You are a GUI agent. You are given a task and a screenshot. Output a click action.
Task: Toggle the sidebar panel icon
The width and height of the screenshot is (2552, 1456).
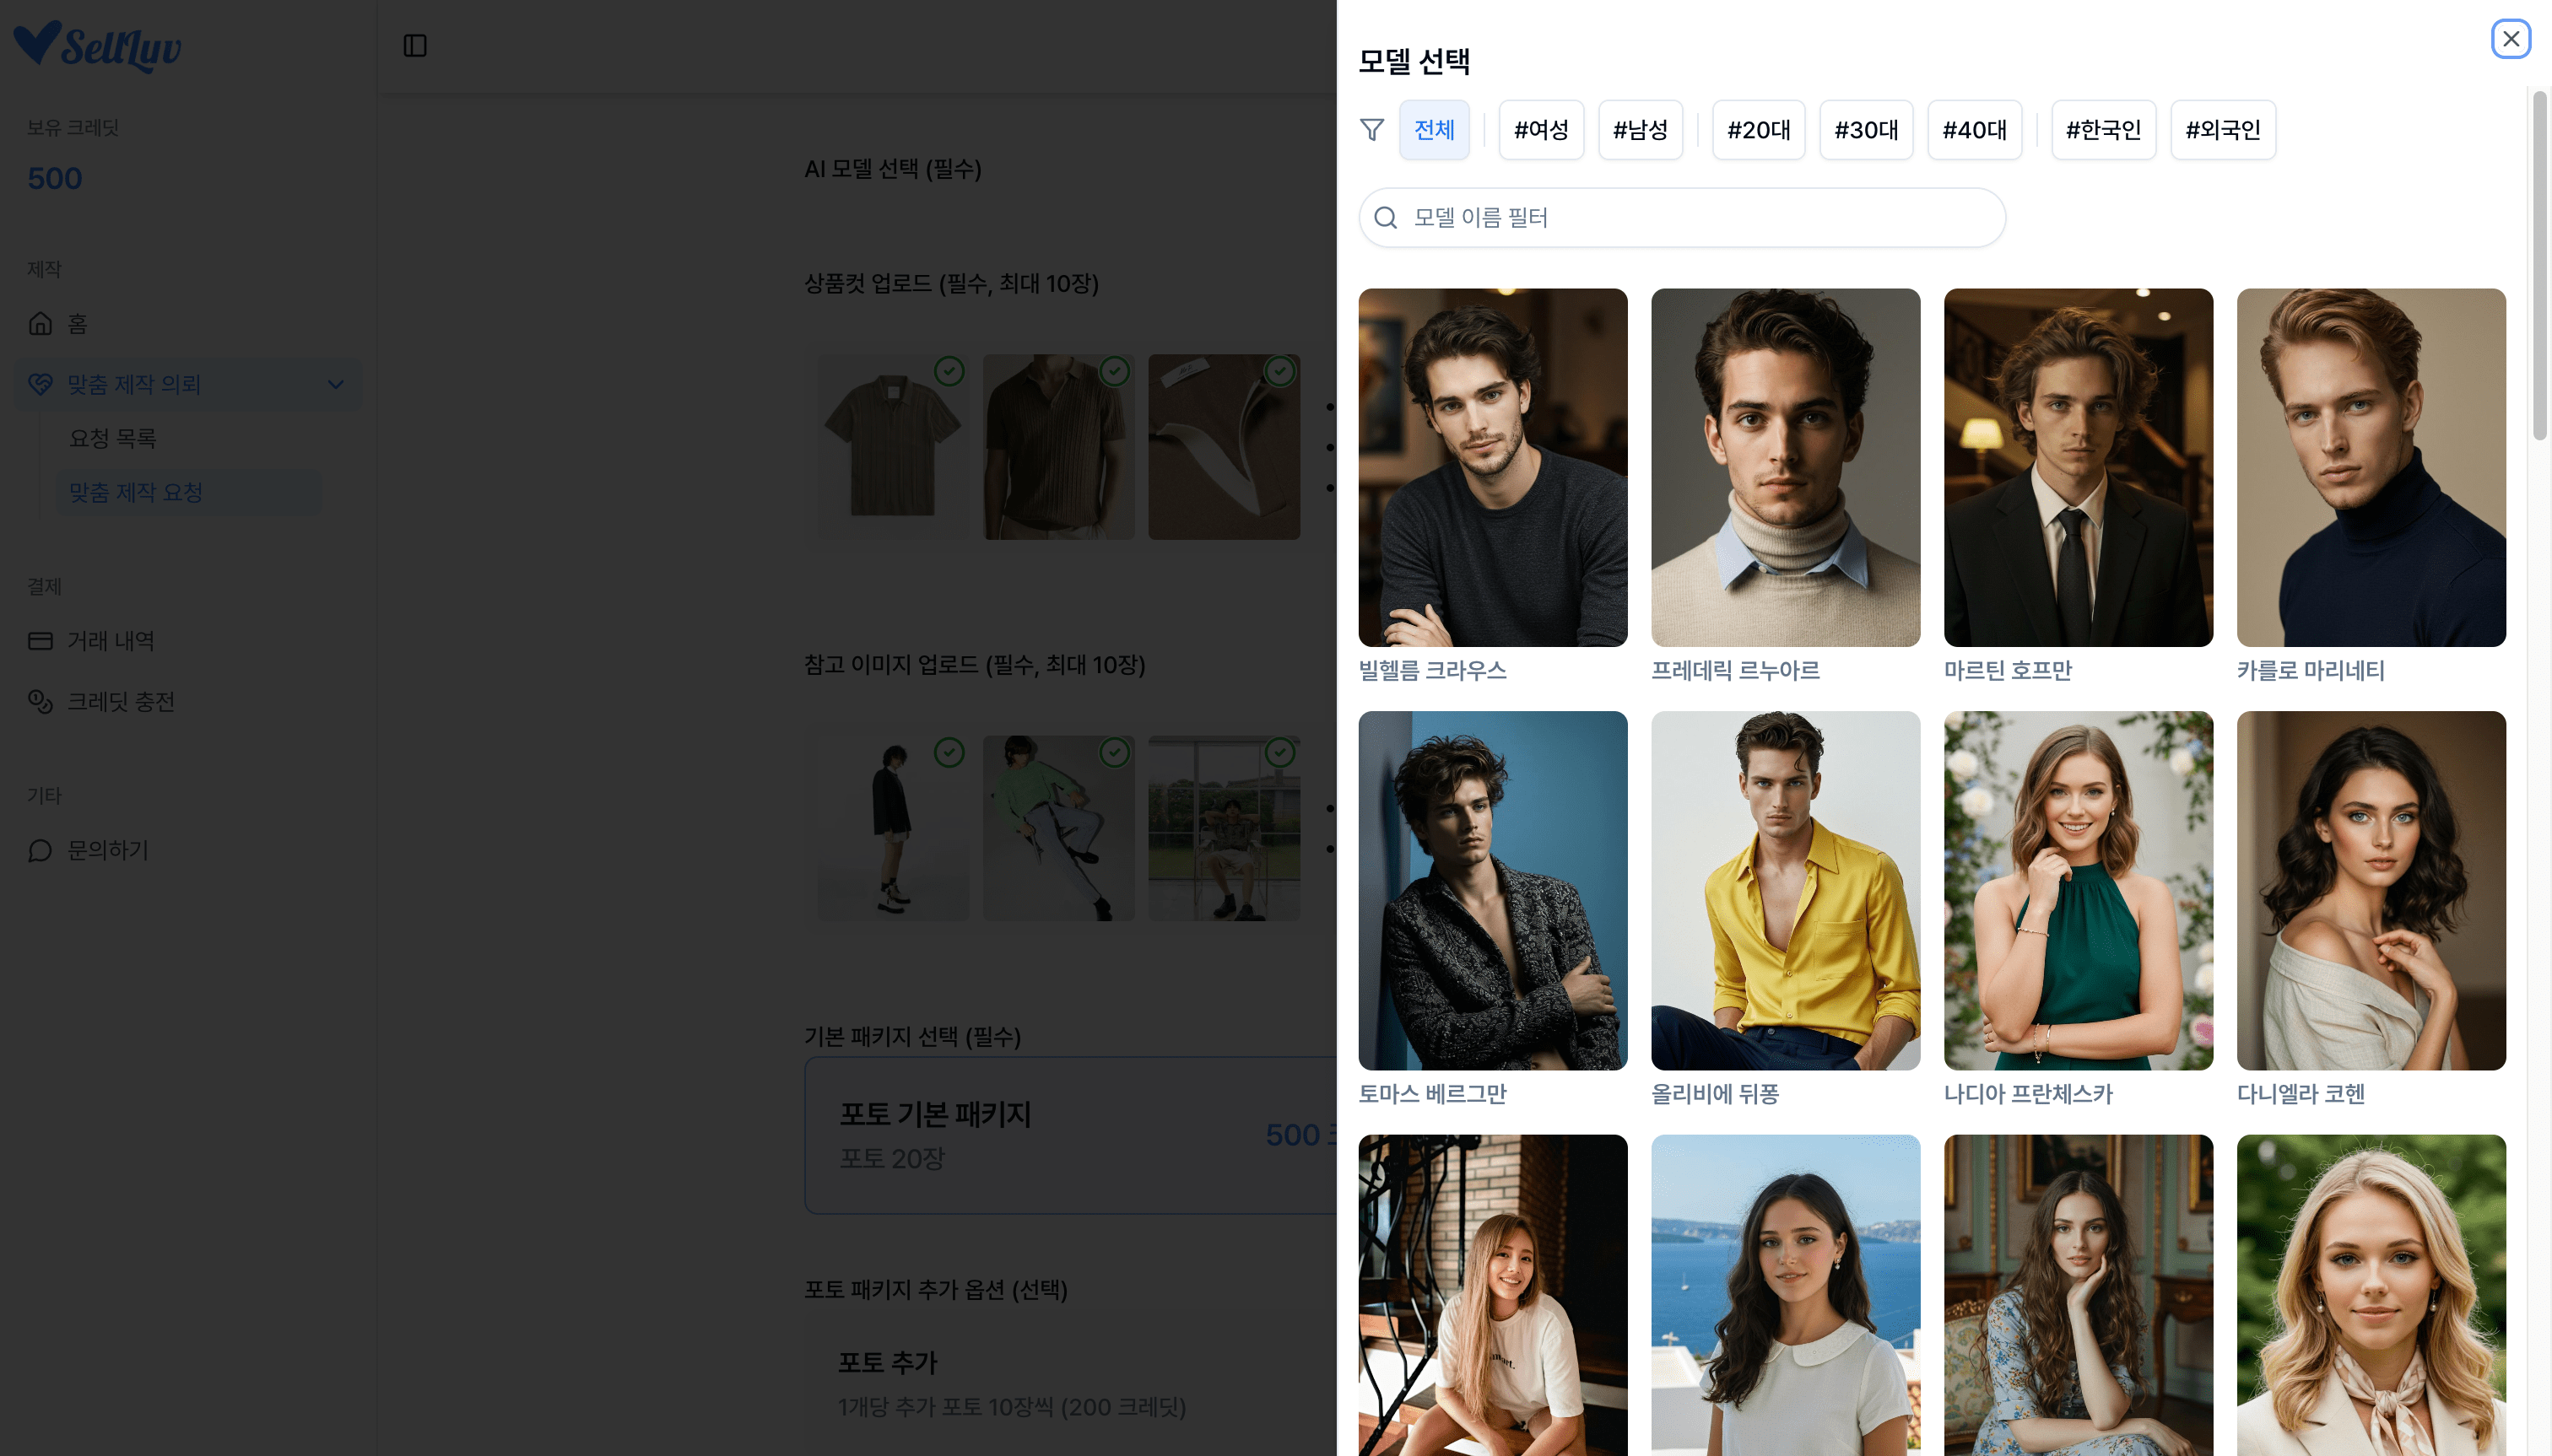(415, 46)
